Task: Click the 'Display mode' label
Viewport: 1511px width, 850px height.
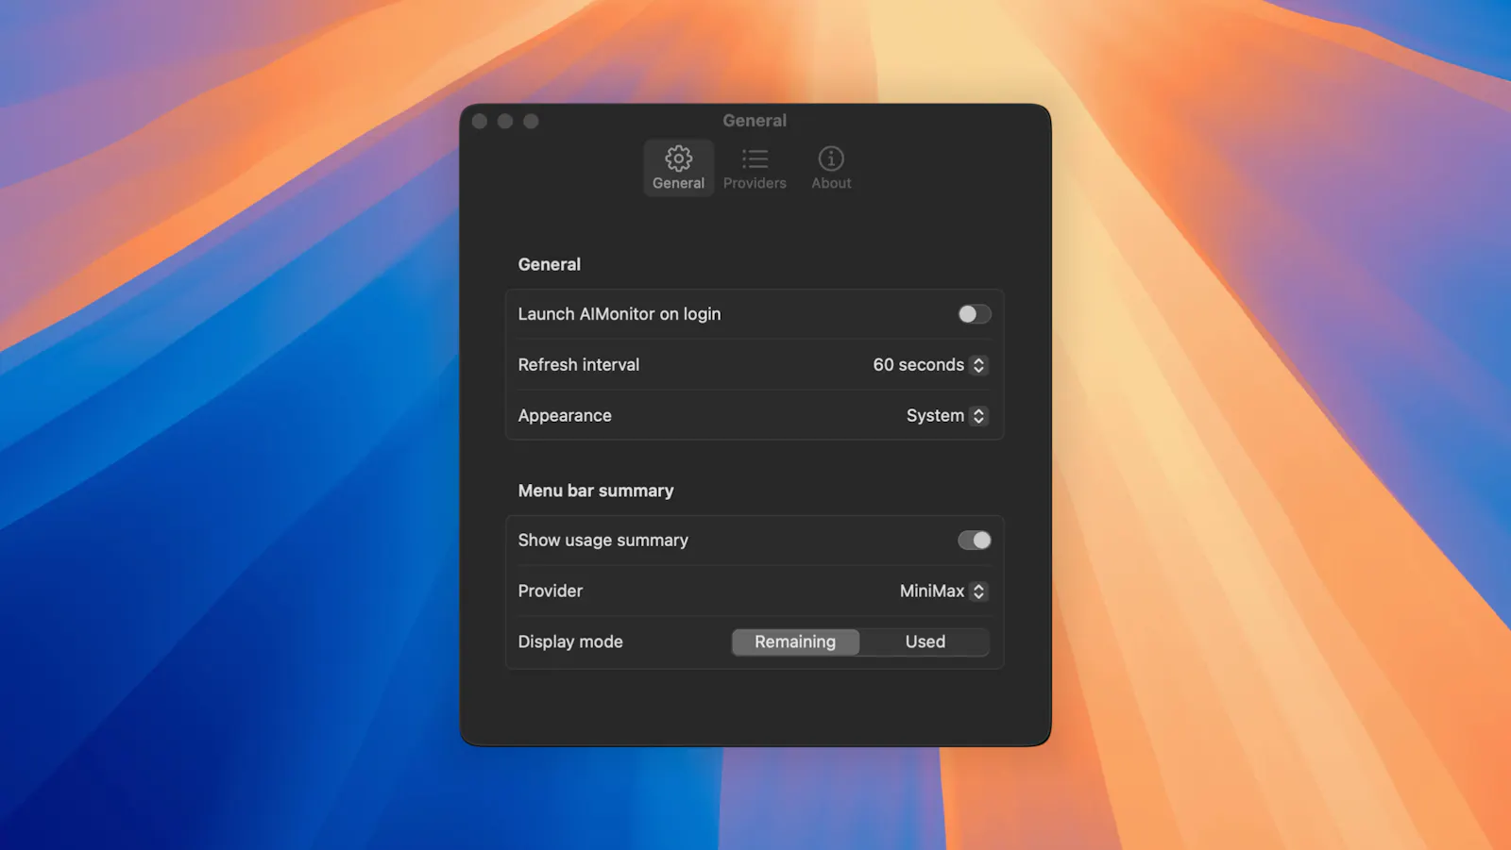Action: point(570,642)
